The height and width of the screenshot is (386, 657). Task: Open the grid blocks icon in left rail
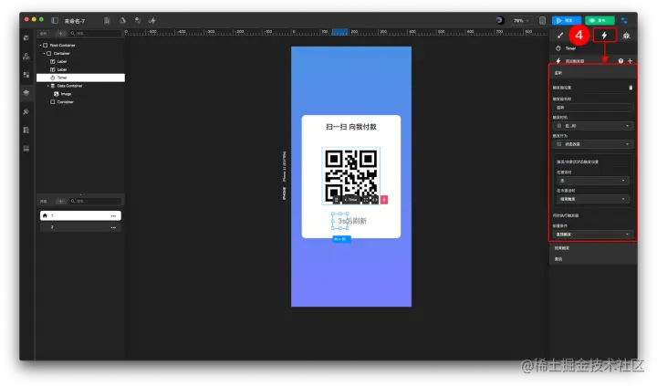coord(26,75)
